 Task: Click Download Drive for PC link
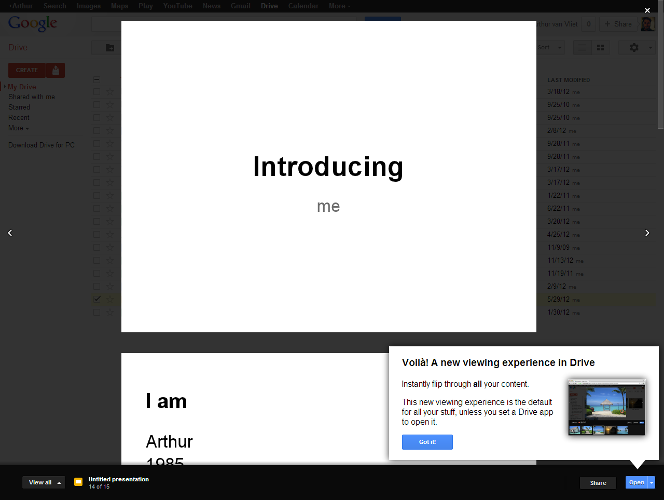point(41,145)
